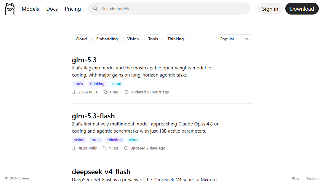This screenshot has height=183, width=325.
Task: Click the tag icon in glm-5.3 row
Action: 105,92
